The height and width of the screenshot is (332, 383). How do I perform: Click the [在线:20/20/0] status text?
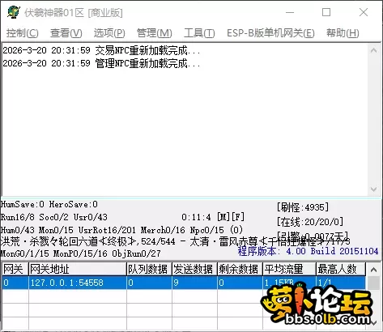(310, 222)
